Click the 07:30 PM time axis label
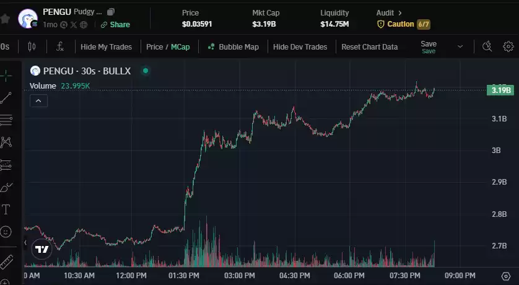 pos(404,276)
